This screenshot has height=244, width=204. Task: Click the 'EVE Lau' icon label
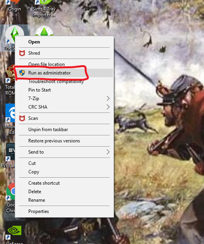click(8, 166)
